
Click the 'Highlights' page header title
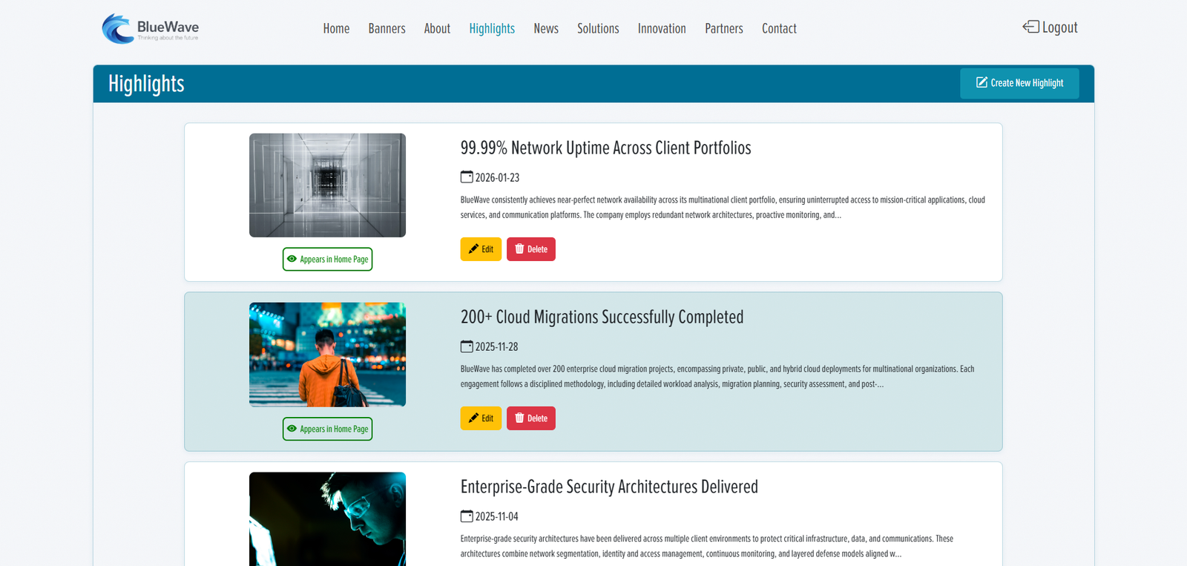146,84
